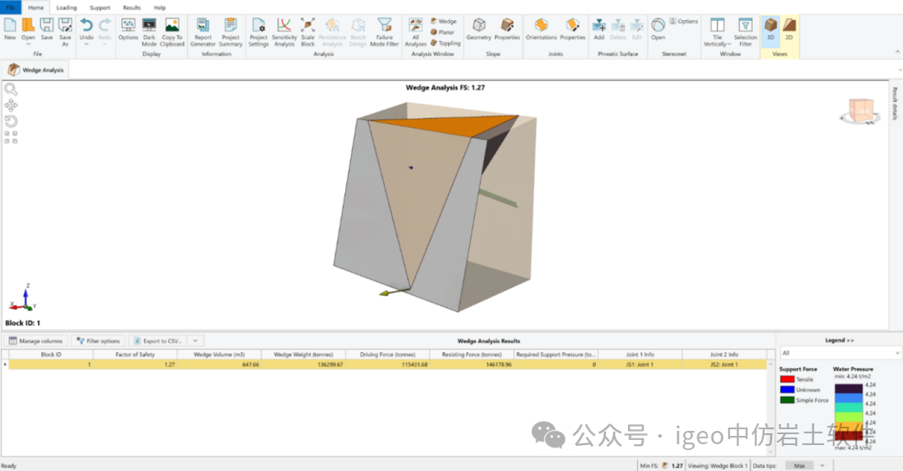This screenshot has height=471, width=903.
Task: Open the Wedge analysis window
Action: 443,21
